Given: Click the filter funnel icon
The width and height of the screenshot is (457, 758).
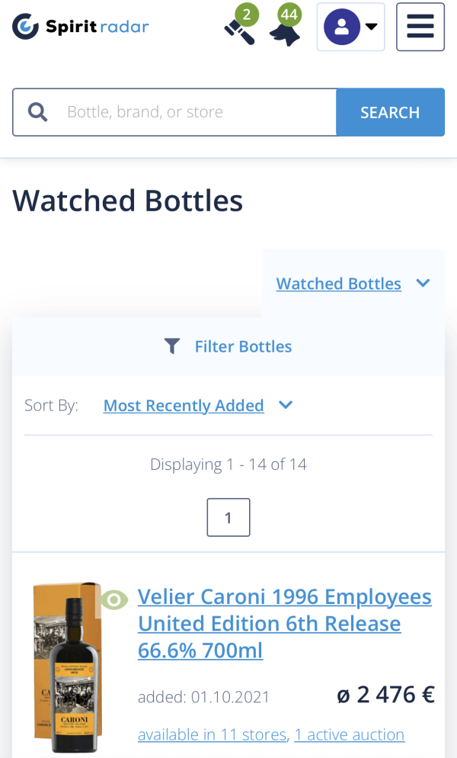Looking at the screenshot, I should coord(172,347).
